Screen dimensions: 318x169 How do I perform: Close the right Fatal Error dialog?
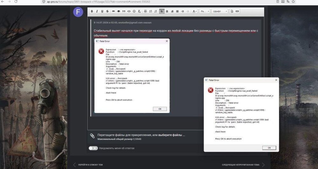coord(276,80)
